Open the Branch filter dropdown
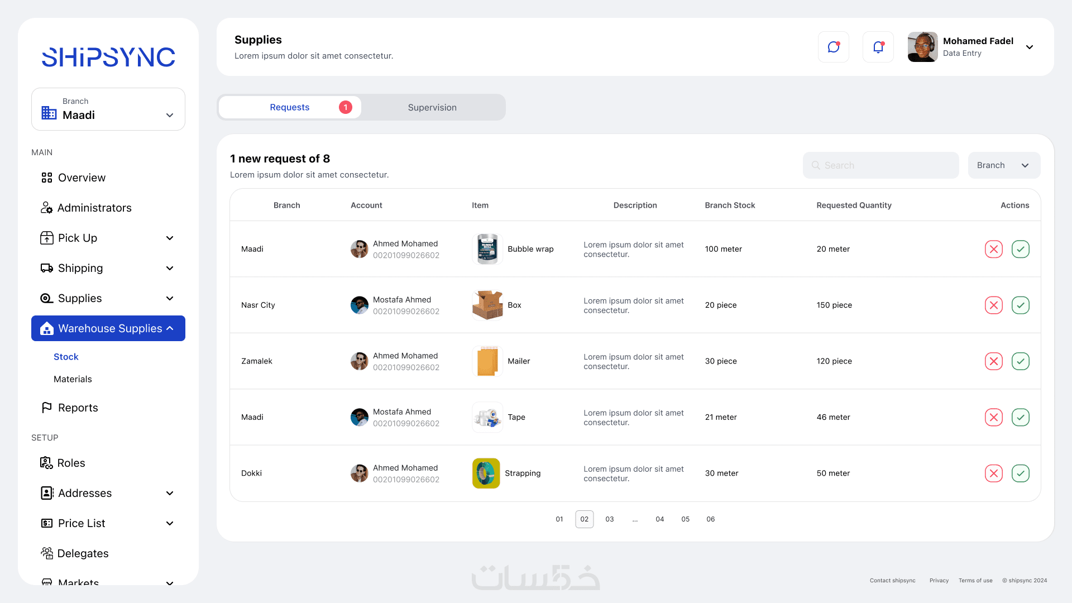 click(x=1003, y=165)
